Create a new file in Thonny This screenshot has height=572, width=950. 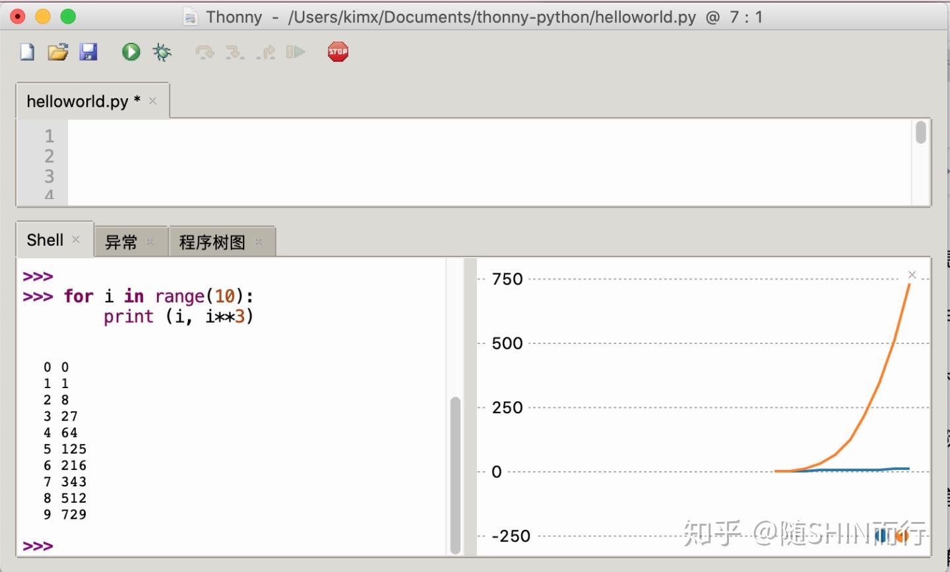pyautogui.click(x=26, y=51)
